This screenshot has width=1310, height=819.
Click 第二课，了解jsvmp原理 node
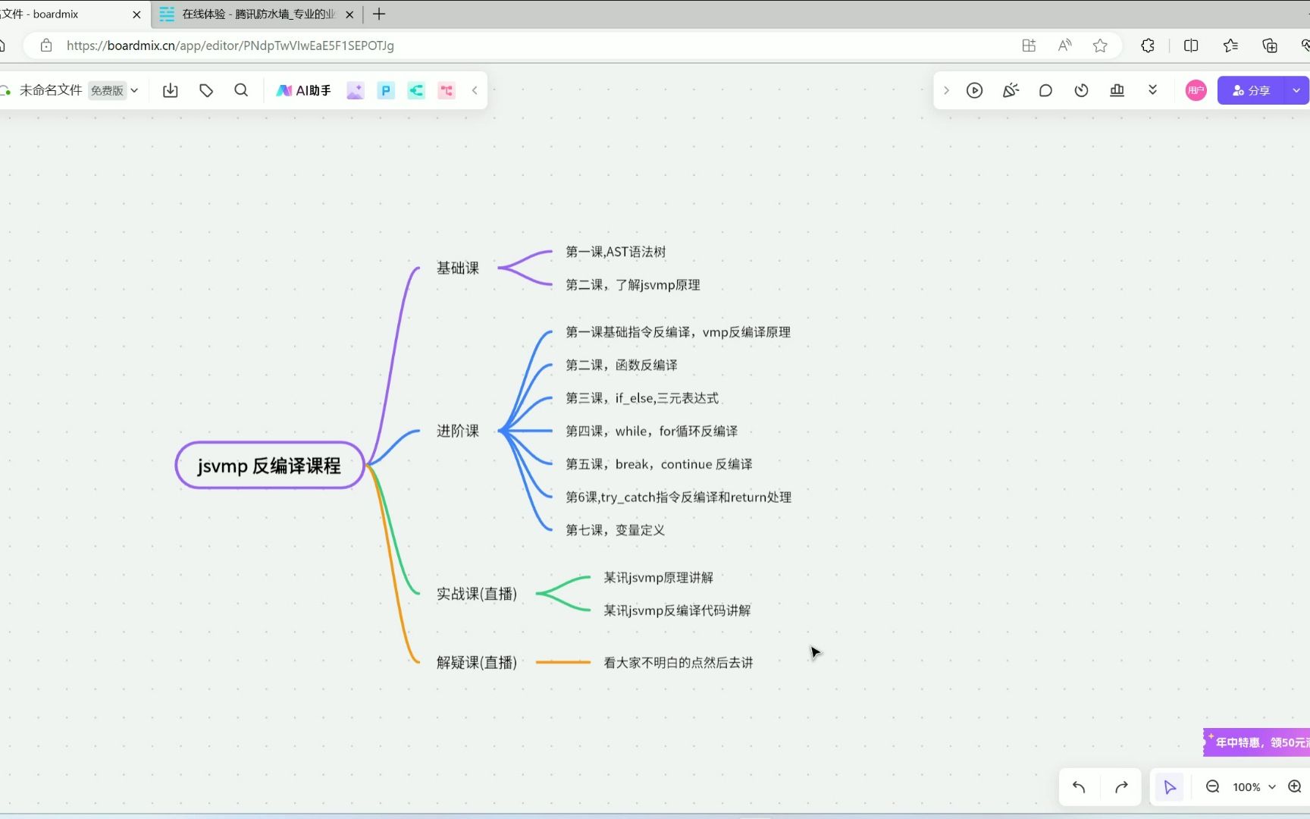[633, 285]
